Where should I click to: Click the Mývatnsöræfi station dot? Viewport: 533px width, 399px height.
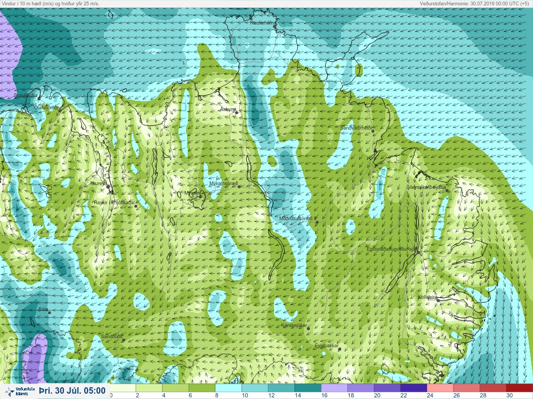coord(239,187)
